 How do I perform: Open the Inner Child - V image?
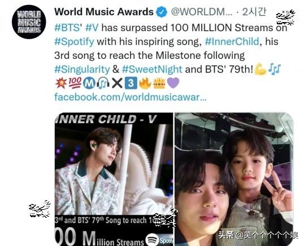[x=114, y=179]
